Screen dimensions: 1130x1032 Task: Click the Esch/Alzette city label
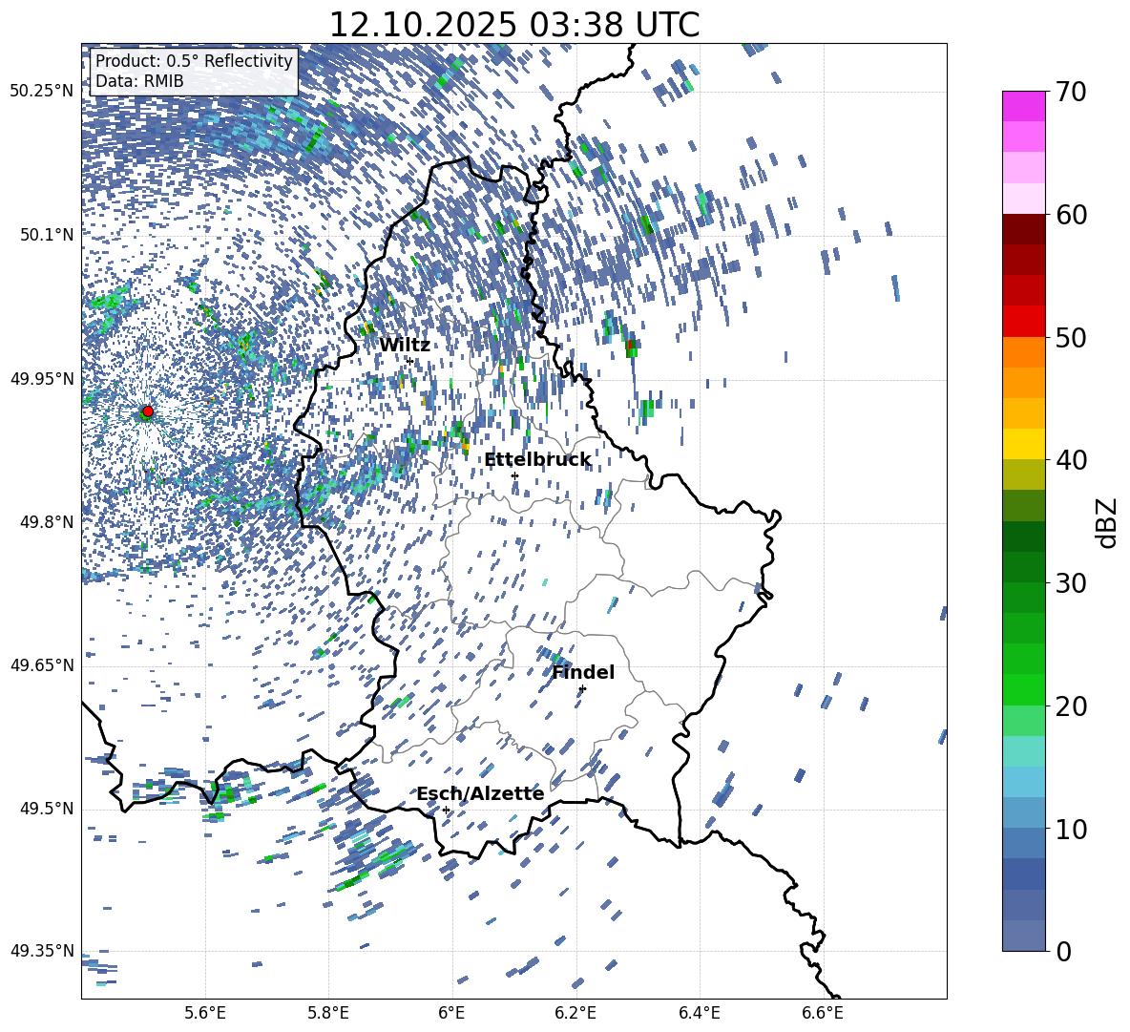click(480, 793)
